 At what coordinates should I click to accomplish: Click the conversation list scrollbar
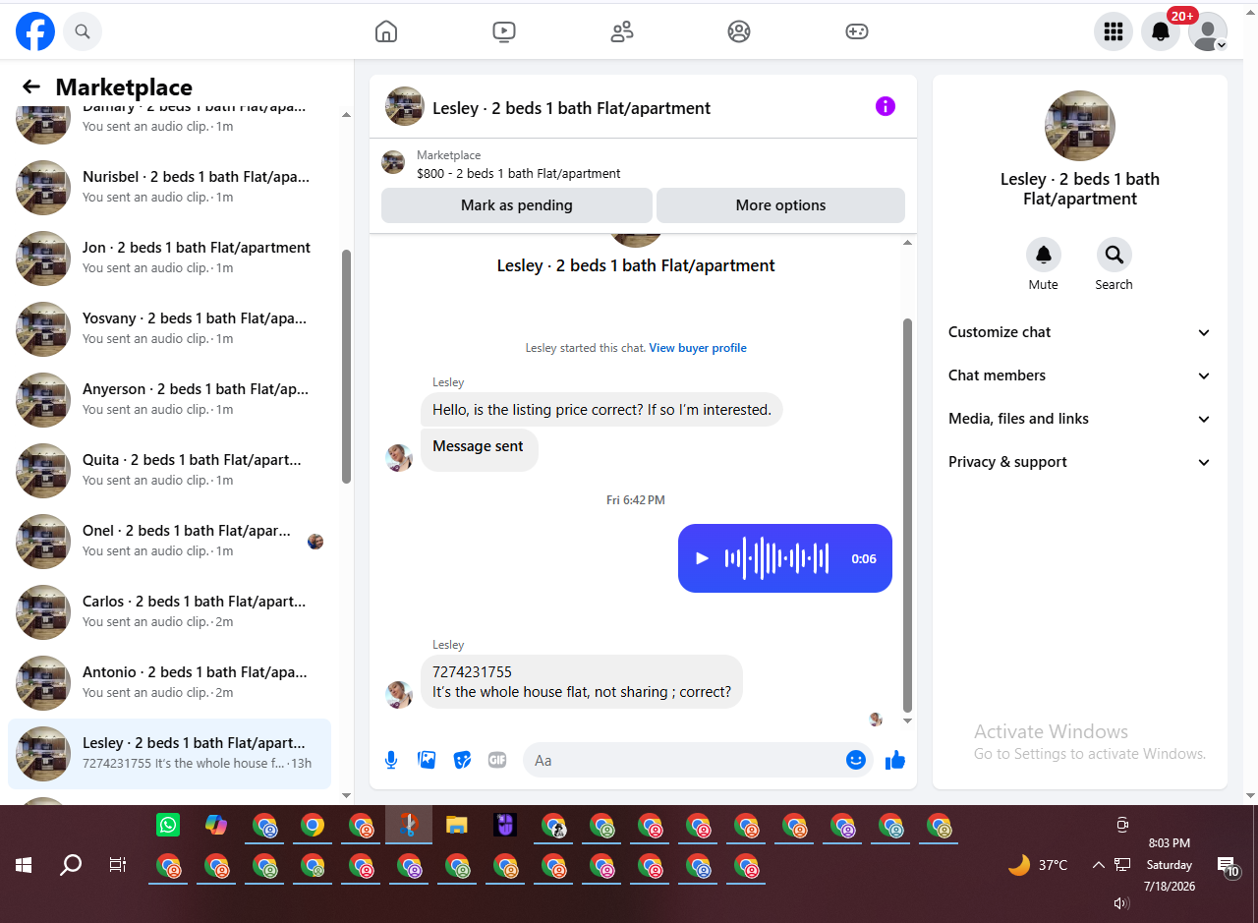(x=346, y=366)
